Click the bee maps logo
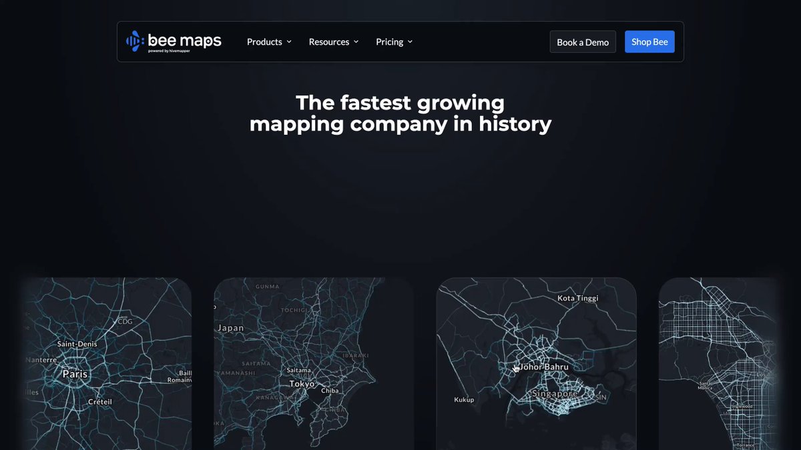Screen dimensions: 801x450 coord(174,41)
